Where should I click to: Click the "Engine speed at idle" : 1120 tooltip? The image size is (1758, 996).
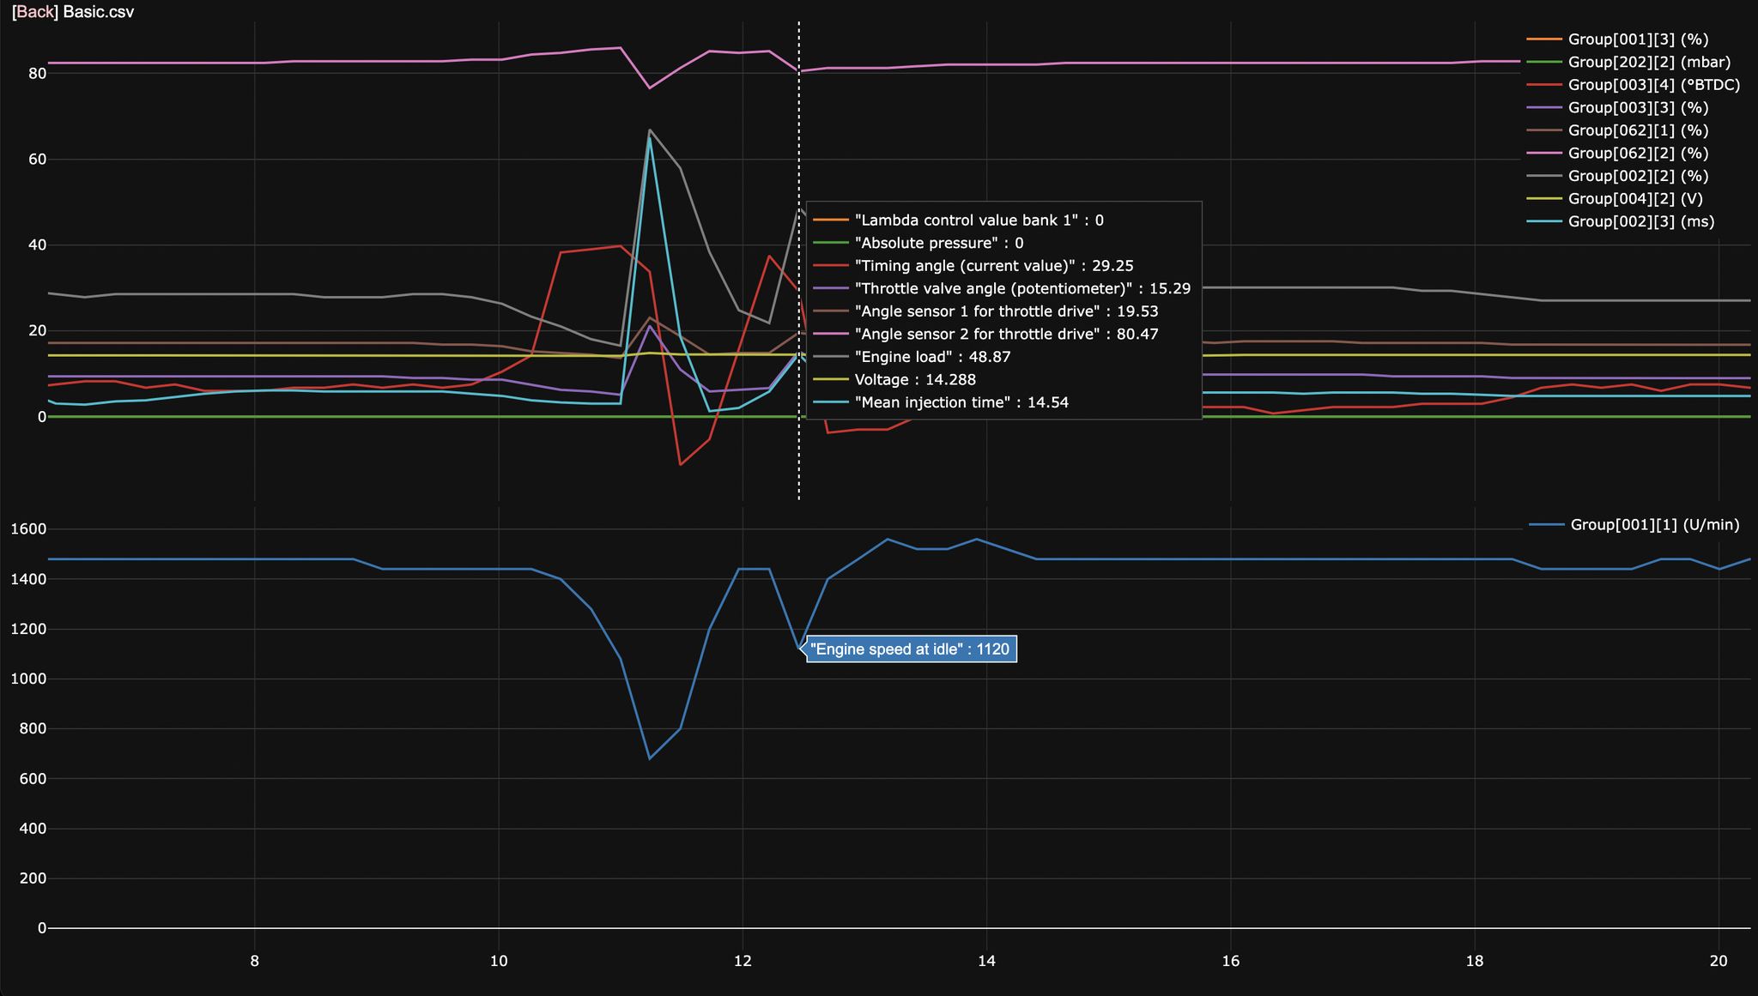coord(912,649)
